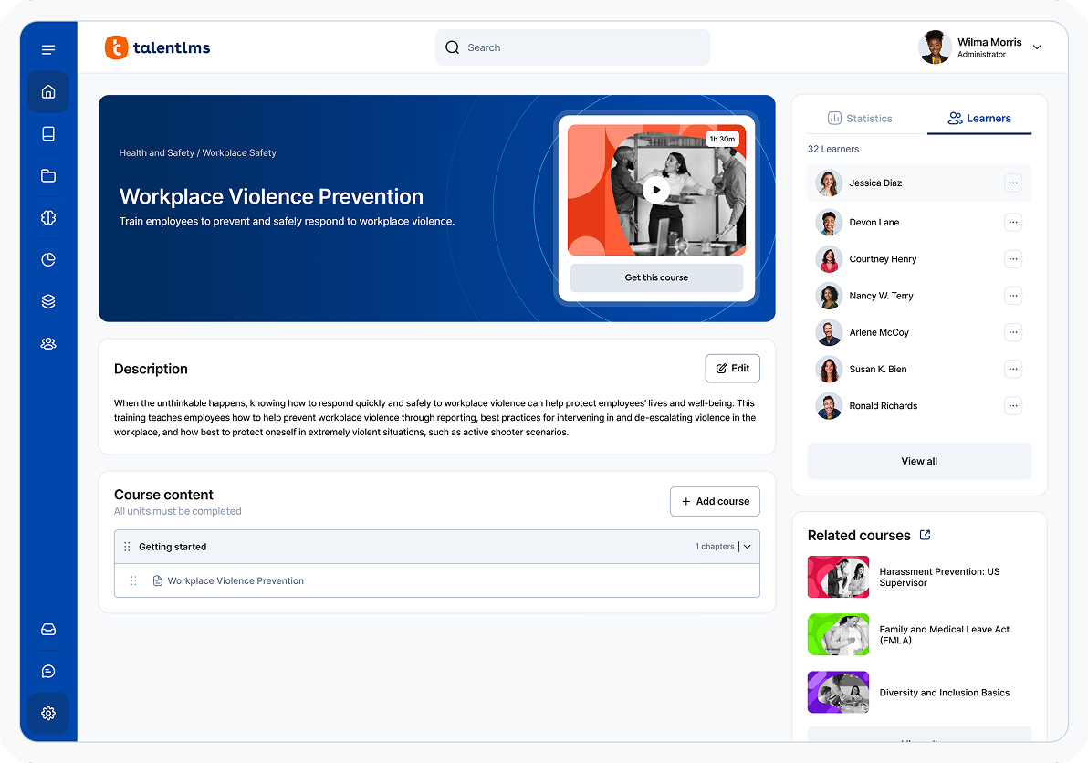Collapse the Getting started section chevron

click(x=748, y=547)
